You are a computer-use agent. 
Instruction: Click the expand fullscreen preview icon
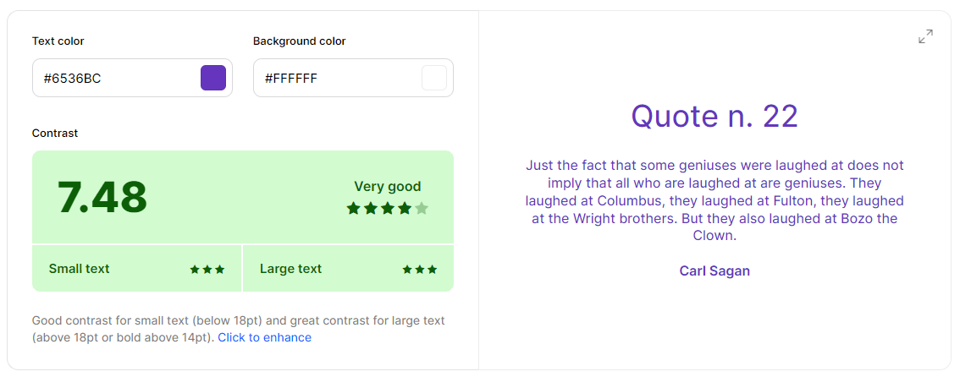coord(926,36)
